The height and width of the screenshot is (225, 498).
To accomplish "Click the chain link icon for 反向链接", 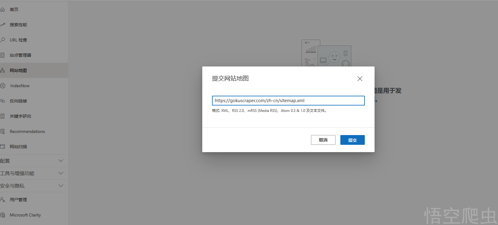I will click(2, 101).
